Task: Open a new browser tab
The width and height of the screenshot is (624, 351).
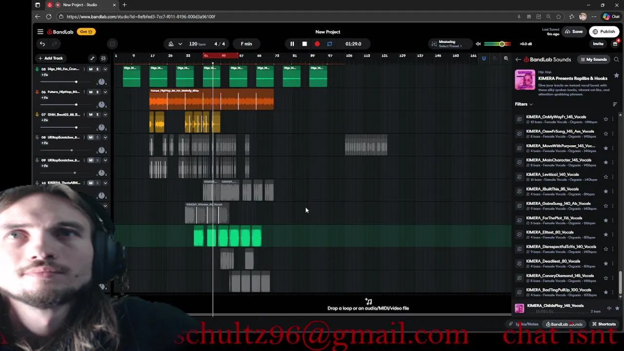Action: pyautogui.click(x=124, y=5)
